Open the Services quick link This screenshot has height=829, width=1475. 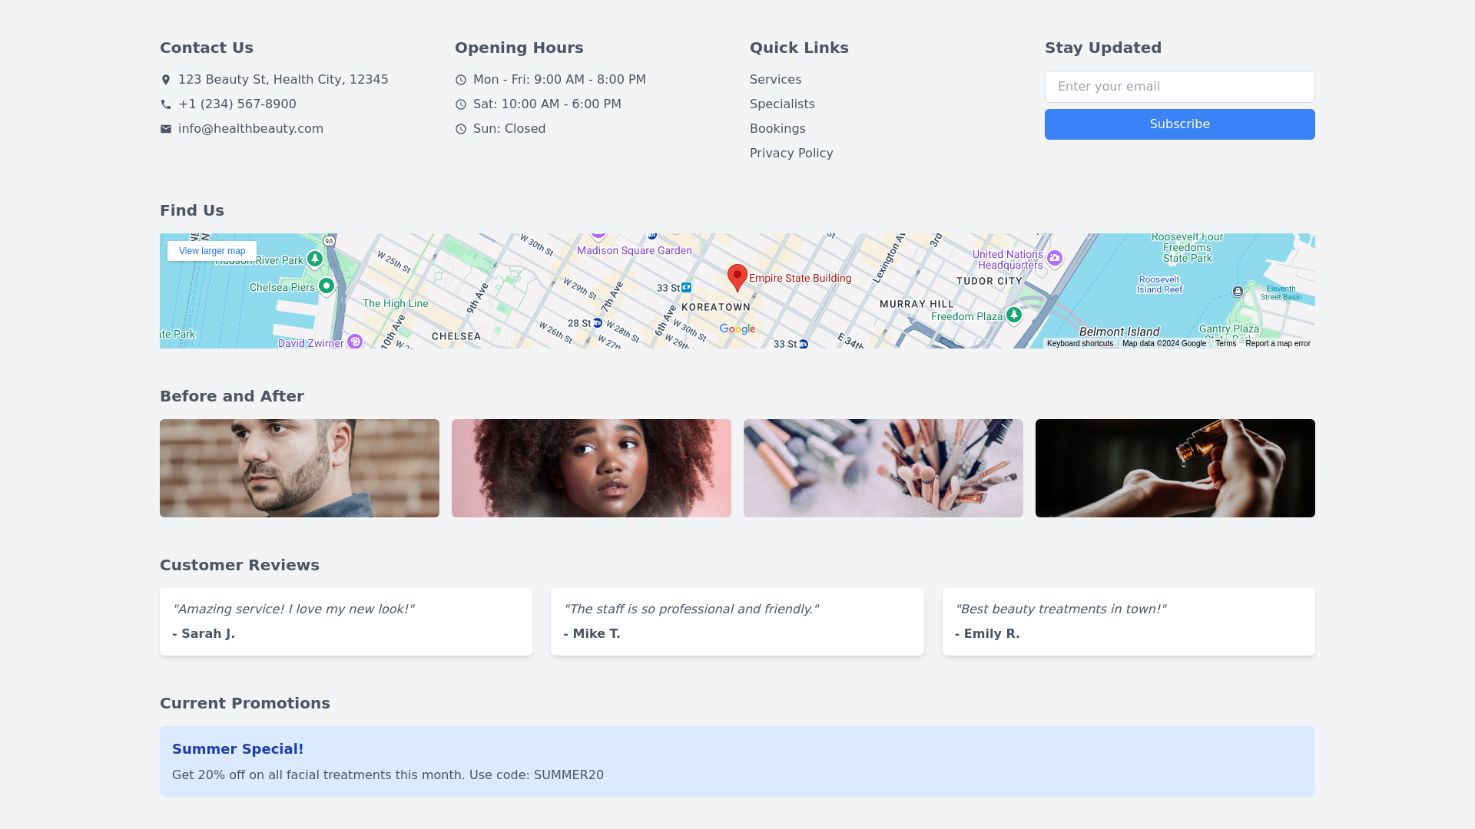coord(775,80)
